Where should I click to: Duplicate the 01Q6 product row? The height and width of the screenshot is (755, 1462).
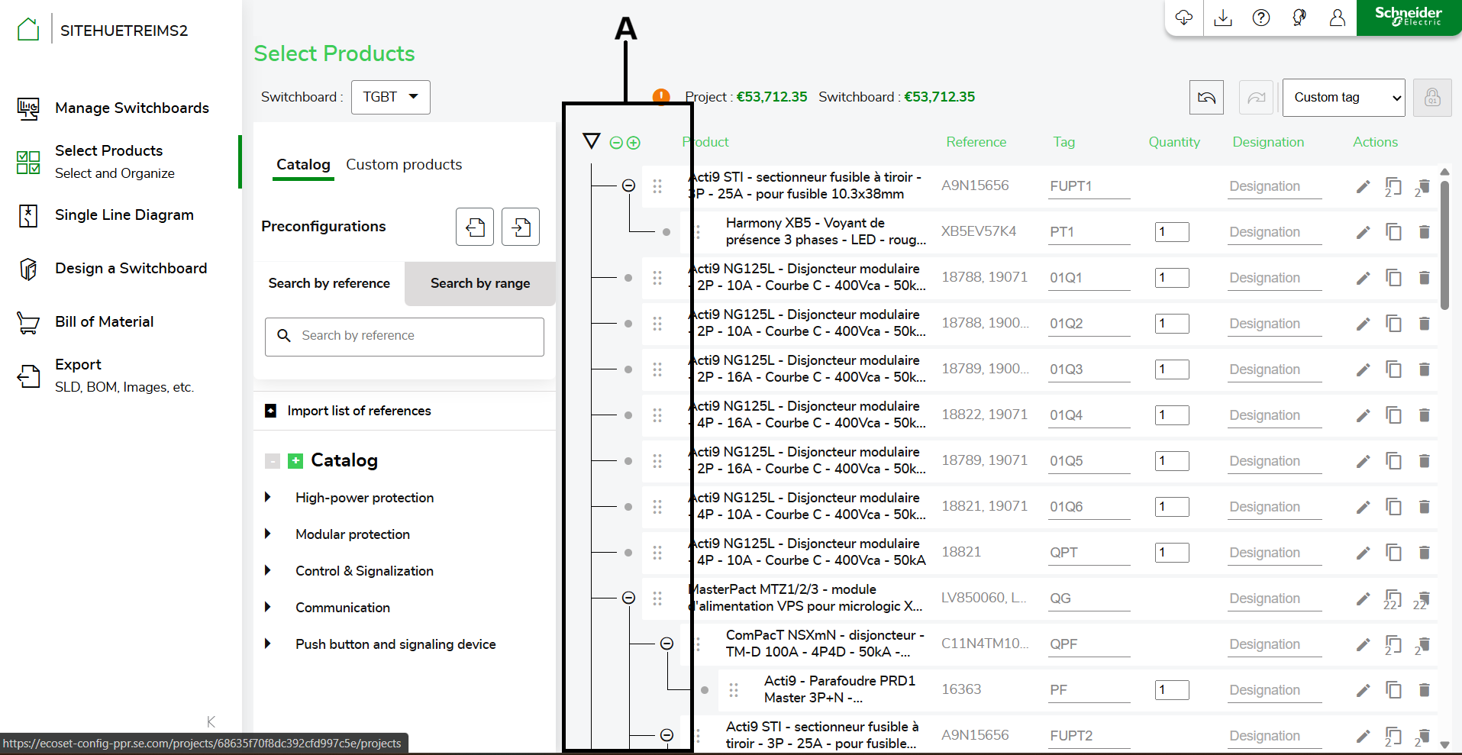1393,507
